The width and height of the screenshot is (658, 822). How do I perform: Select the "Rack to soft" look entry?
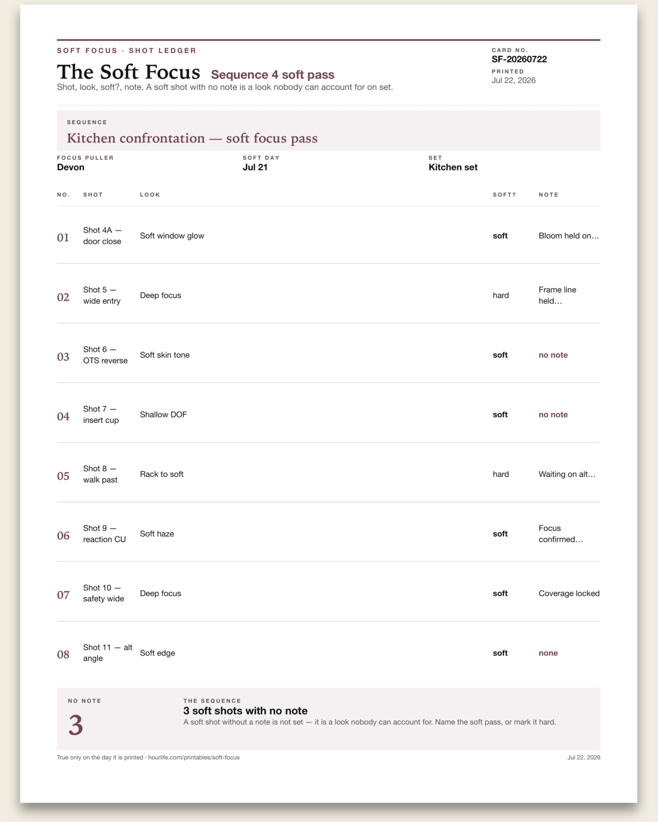coord(161,474)
